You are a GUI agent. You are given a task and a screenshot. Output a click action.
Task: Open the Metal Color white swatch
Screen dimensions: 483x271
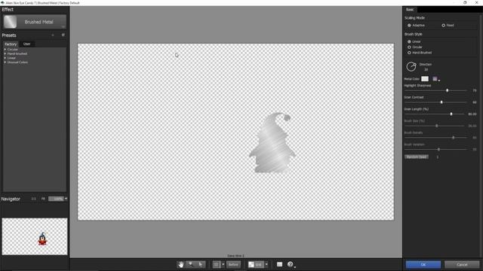(x=425, y=79)
